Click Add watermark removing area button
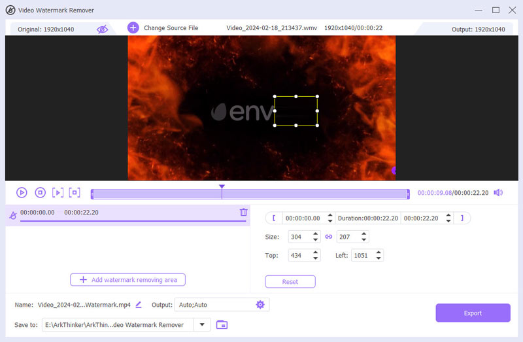 pyautogui.click(x=127, y=280)
